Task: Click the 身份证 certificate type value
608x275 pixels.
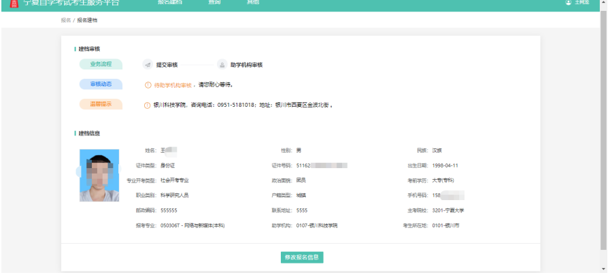Action: [x=167, y=165]
